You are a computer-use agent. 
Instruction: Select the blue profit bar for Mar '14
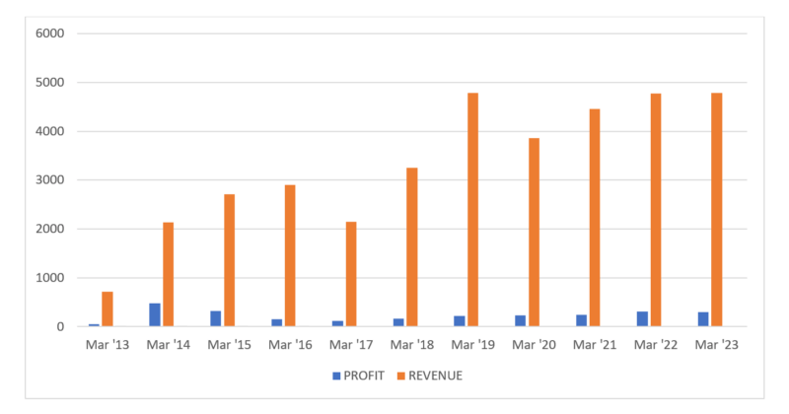[x=155, y=314]
